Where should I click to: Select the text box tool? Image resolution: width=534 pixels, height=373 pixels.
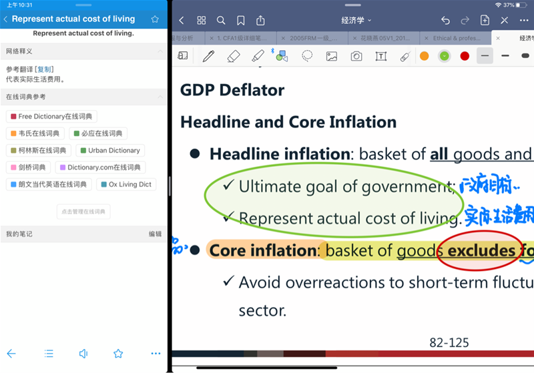click(380, 56)
